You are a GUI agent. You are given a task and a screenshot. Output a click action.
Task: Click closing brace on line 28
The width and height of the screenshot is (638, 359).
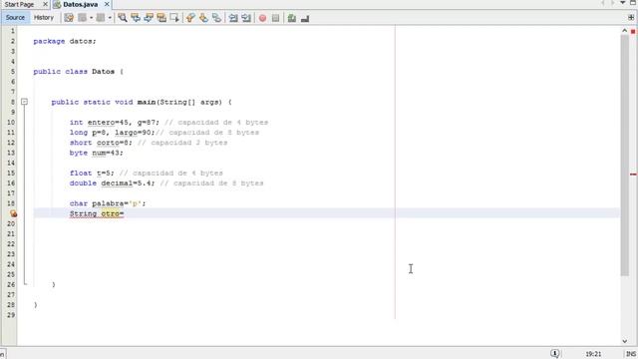click(x=36, y=305)
